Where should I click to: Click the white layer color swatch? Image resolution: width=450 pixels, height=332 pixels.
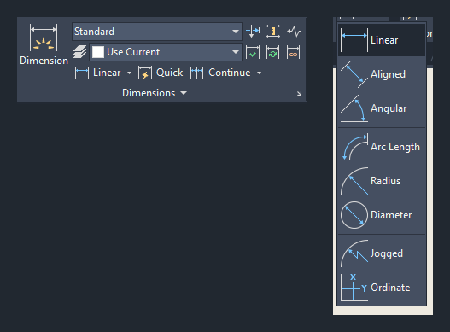coord(98,52)
